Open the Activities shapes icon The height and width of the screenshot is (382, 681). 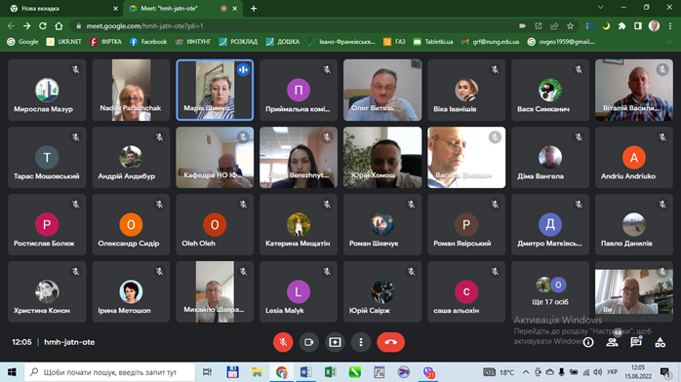[661, 343]
